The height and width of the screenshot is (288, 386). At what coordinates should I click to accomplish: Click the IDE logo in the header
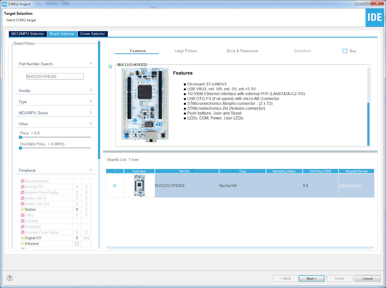coord(374,17)
